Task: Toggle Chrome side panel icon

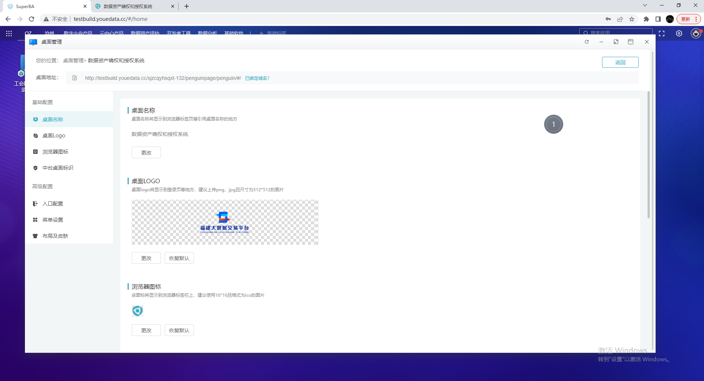Action: [x=658, y=19]
